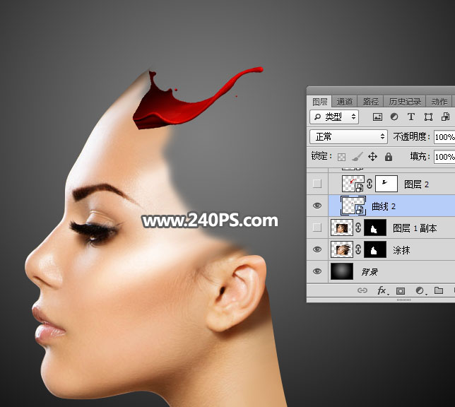Click the 不透明度 label
This screenshot has width=455, height=407.
[x=411, y=136]
